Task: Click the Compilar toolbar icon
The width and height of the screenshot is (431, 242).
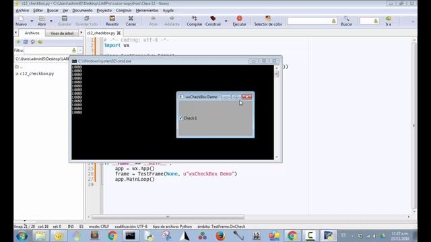Action: click(195, 19)
